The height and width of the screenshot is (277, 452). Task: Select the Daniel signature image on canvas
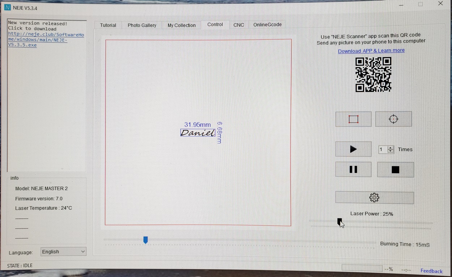[198, 133]
